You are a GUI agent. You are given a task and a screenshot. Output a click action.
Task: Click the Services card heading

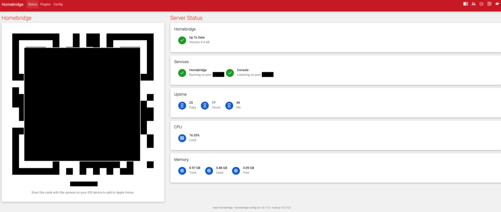click(182, 62)
